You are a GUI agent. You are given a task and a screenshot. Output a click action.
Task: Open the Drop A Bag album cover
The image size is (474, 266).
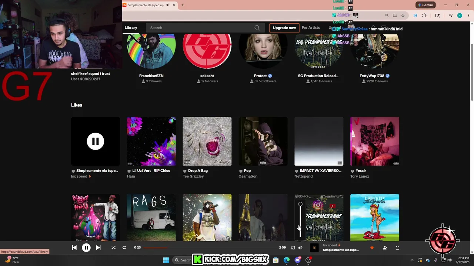(x=207, y=141)
